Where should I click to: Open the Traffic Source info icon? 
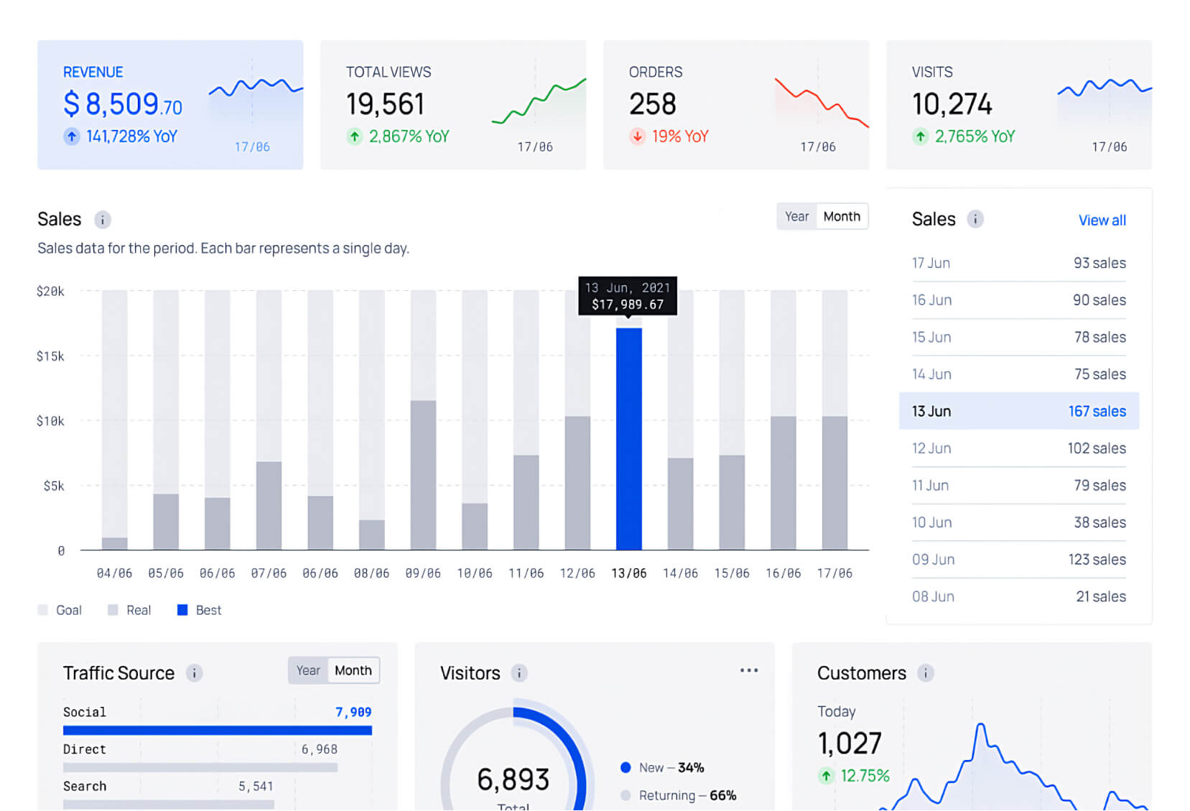tap(194, 673)
